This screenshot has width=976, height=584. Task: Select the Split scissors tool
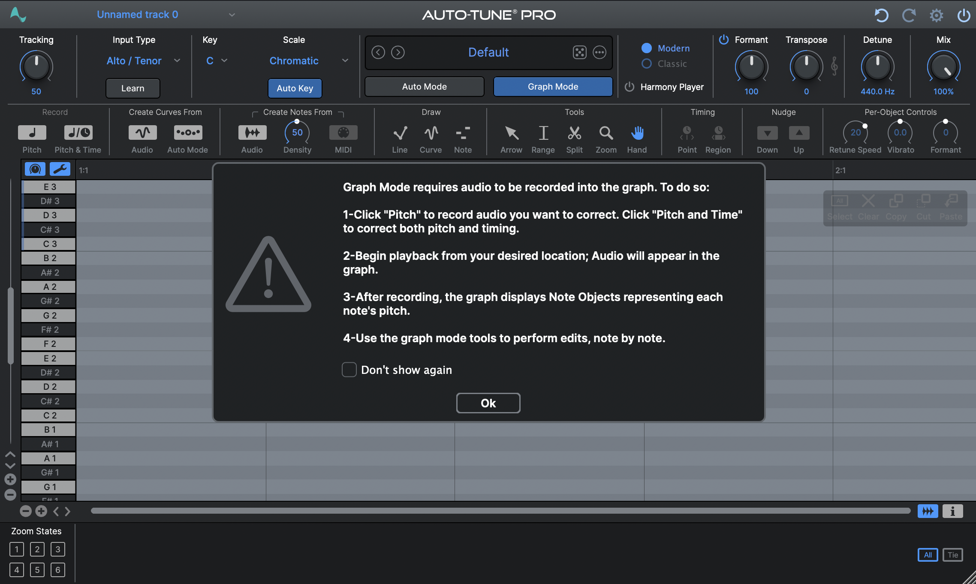574,133
